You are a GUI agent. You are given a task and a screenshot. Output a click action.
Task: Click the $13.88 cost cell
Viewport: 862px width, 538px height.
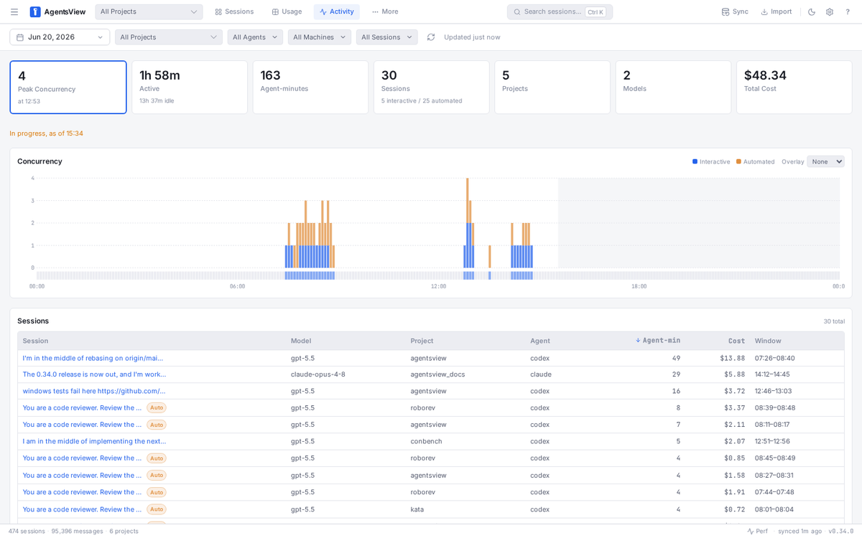[x=733, y=358]
